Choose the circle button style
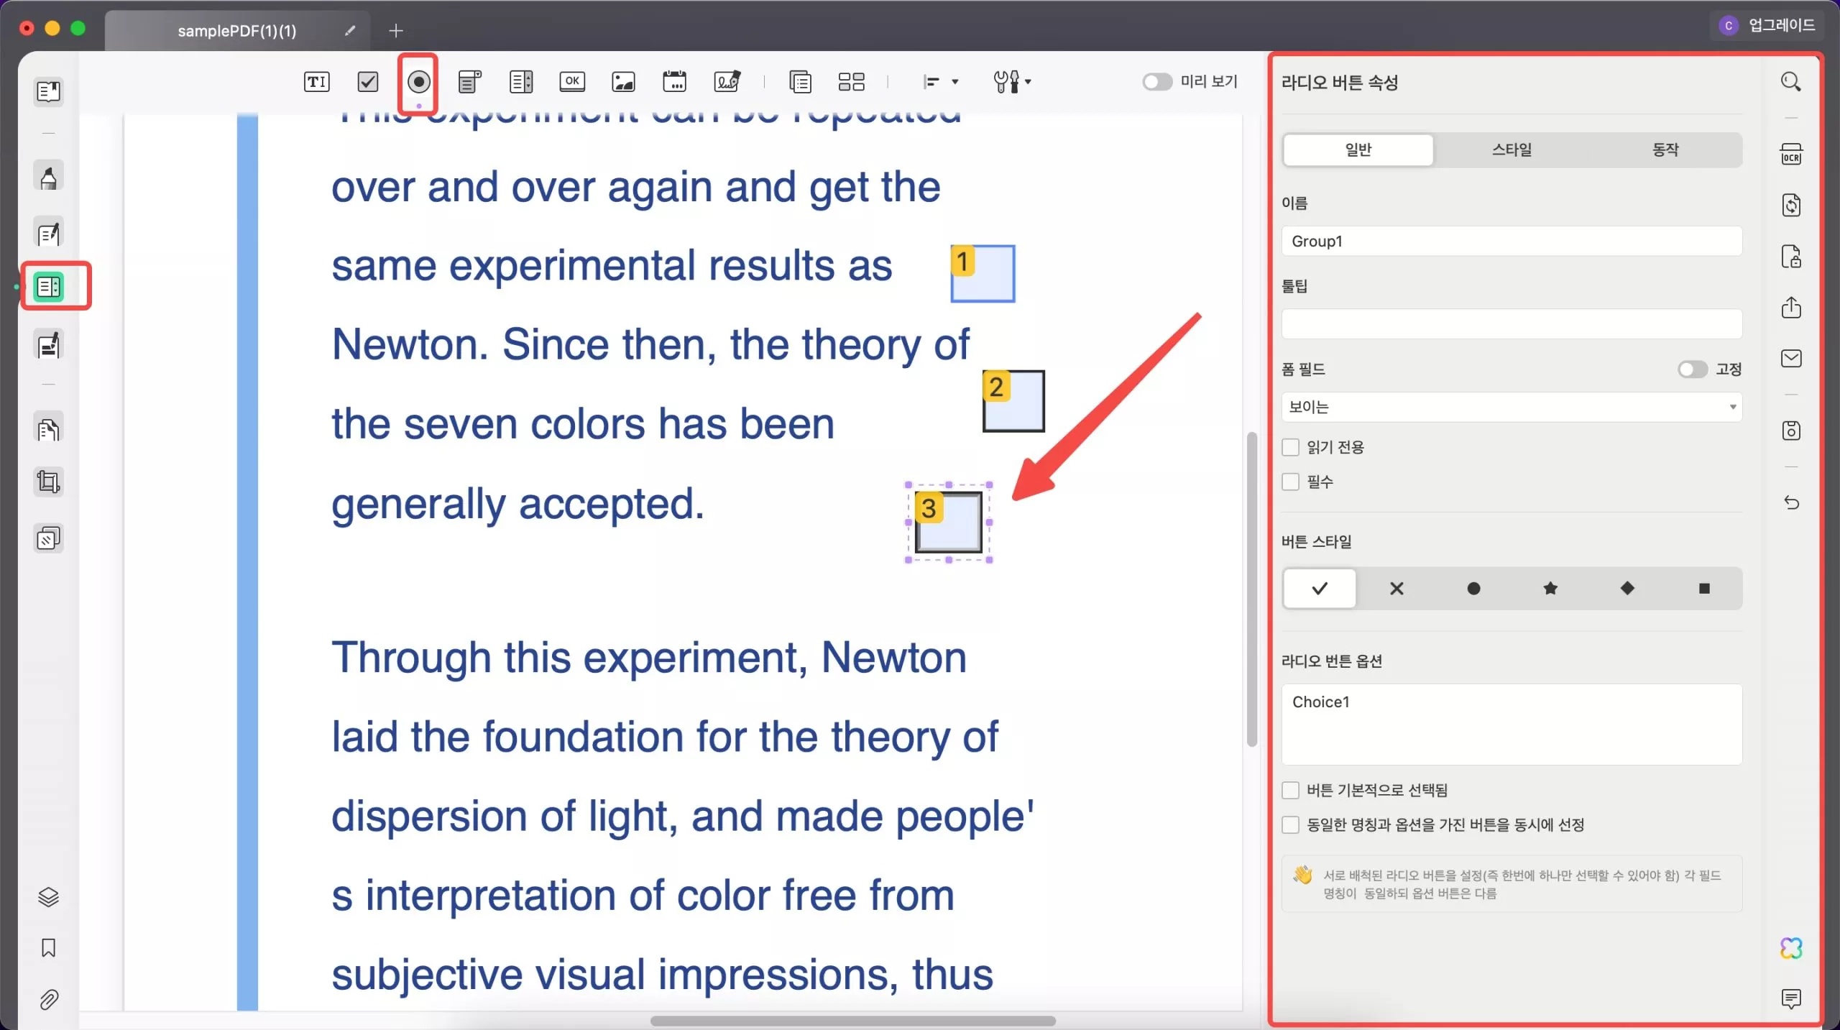 [1473, 589]
